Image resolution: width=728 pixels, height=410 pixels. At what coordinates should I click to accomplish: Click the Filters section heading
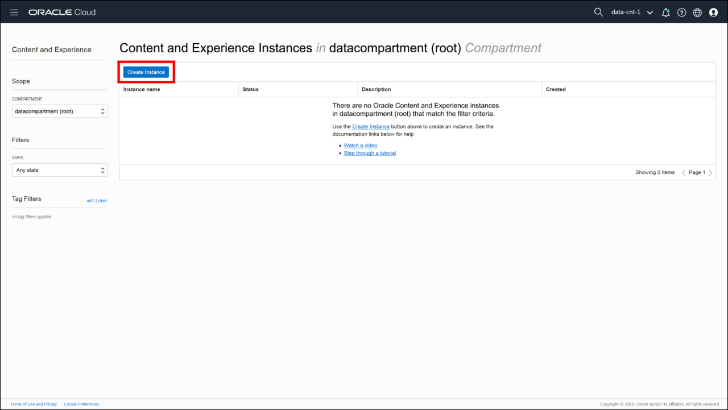click(20, 140)
